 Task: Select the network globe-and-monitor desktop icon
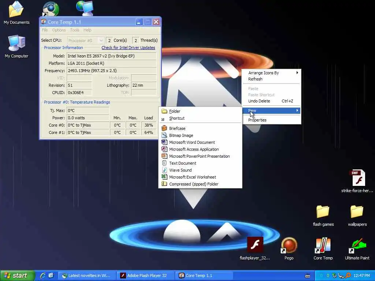pyautogui.click(x=85, y=8)
